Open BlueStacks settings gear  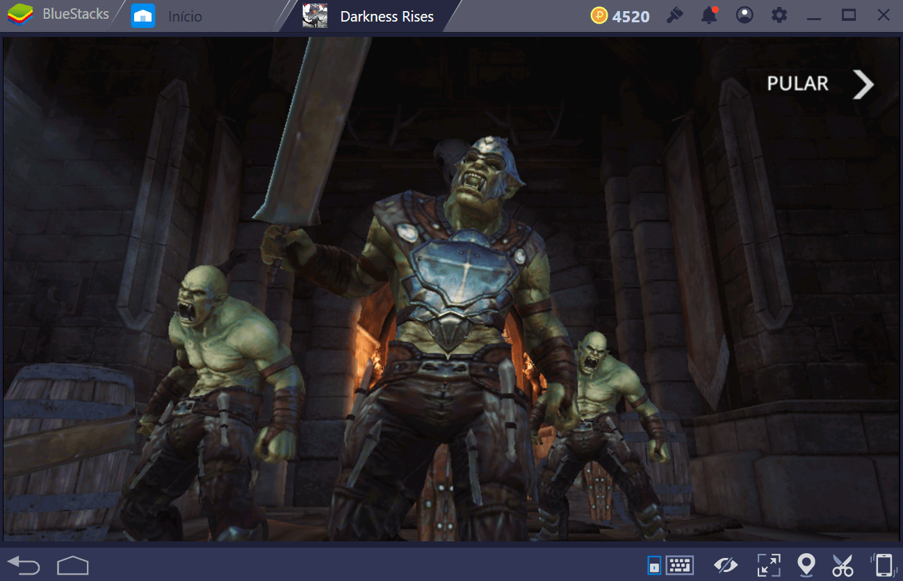pyautogui.click(x=779, y=15)
